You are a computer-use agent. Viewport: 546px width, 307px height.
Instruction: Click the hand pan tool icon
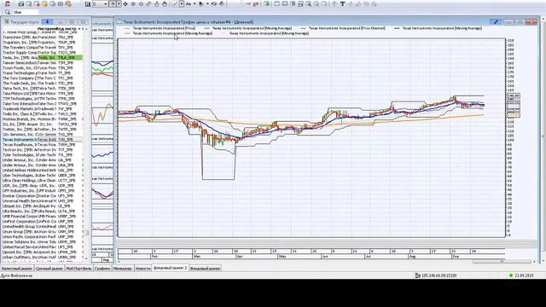click(x=165, y=4)
